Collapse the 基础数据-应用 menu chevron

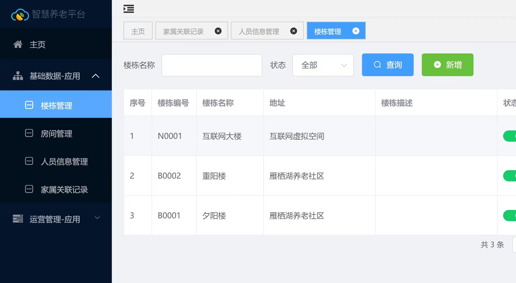[x=96, y=76]
